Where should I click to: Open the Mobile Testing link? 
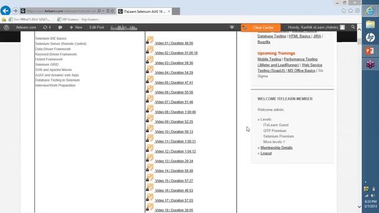(269, 59)
